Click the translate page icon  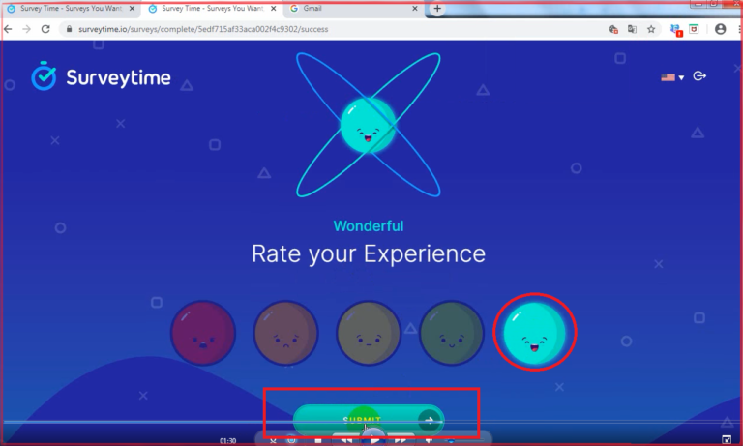coord(632,29)
